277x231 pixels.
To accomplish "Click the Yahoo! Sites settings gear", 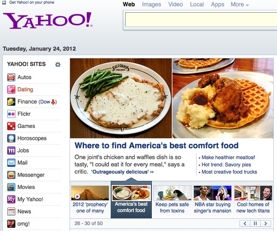I will point(58,65).
